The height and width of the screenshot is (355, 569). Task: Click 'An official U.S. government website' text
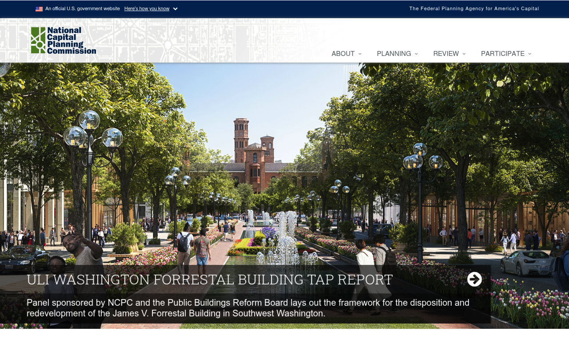pos(83,9)
